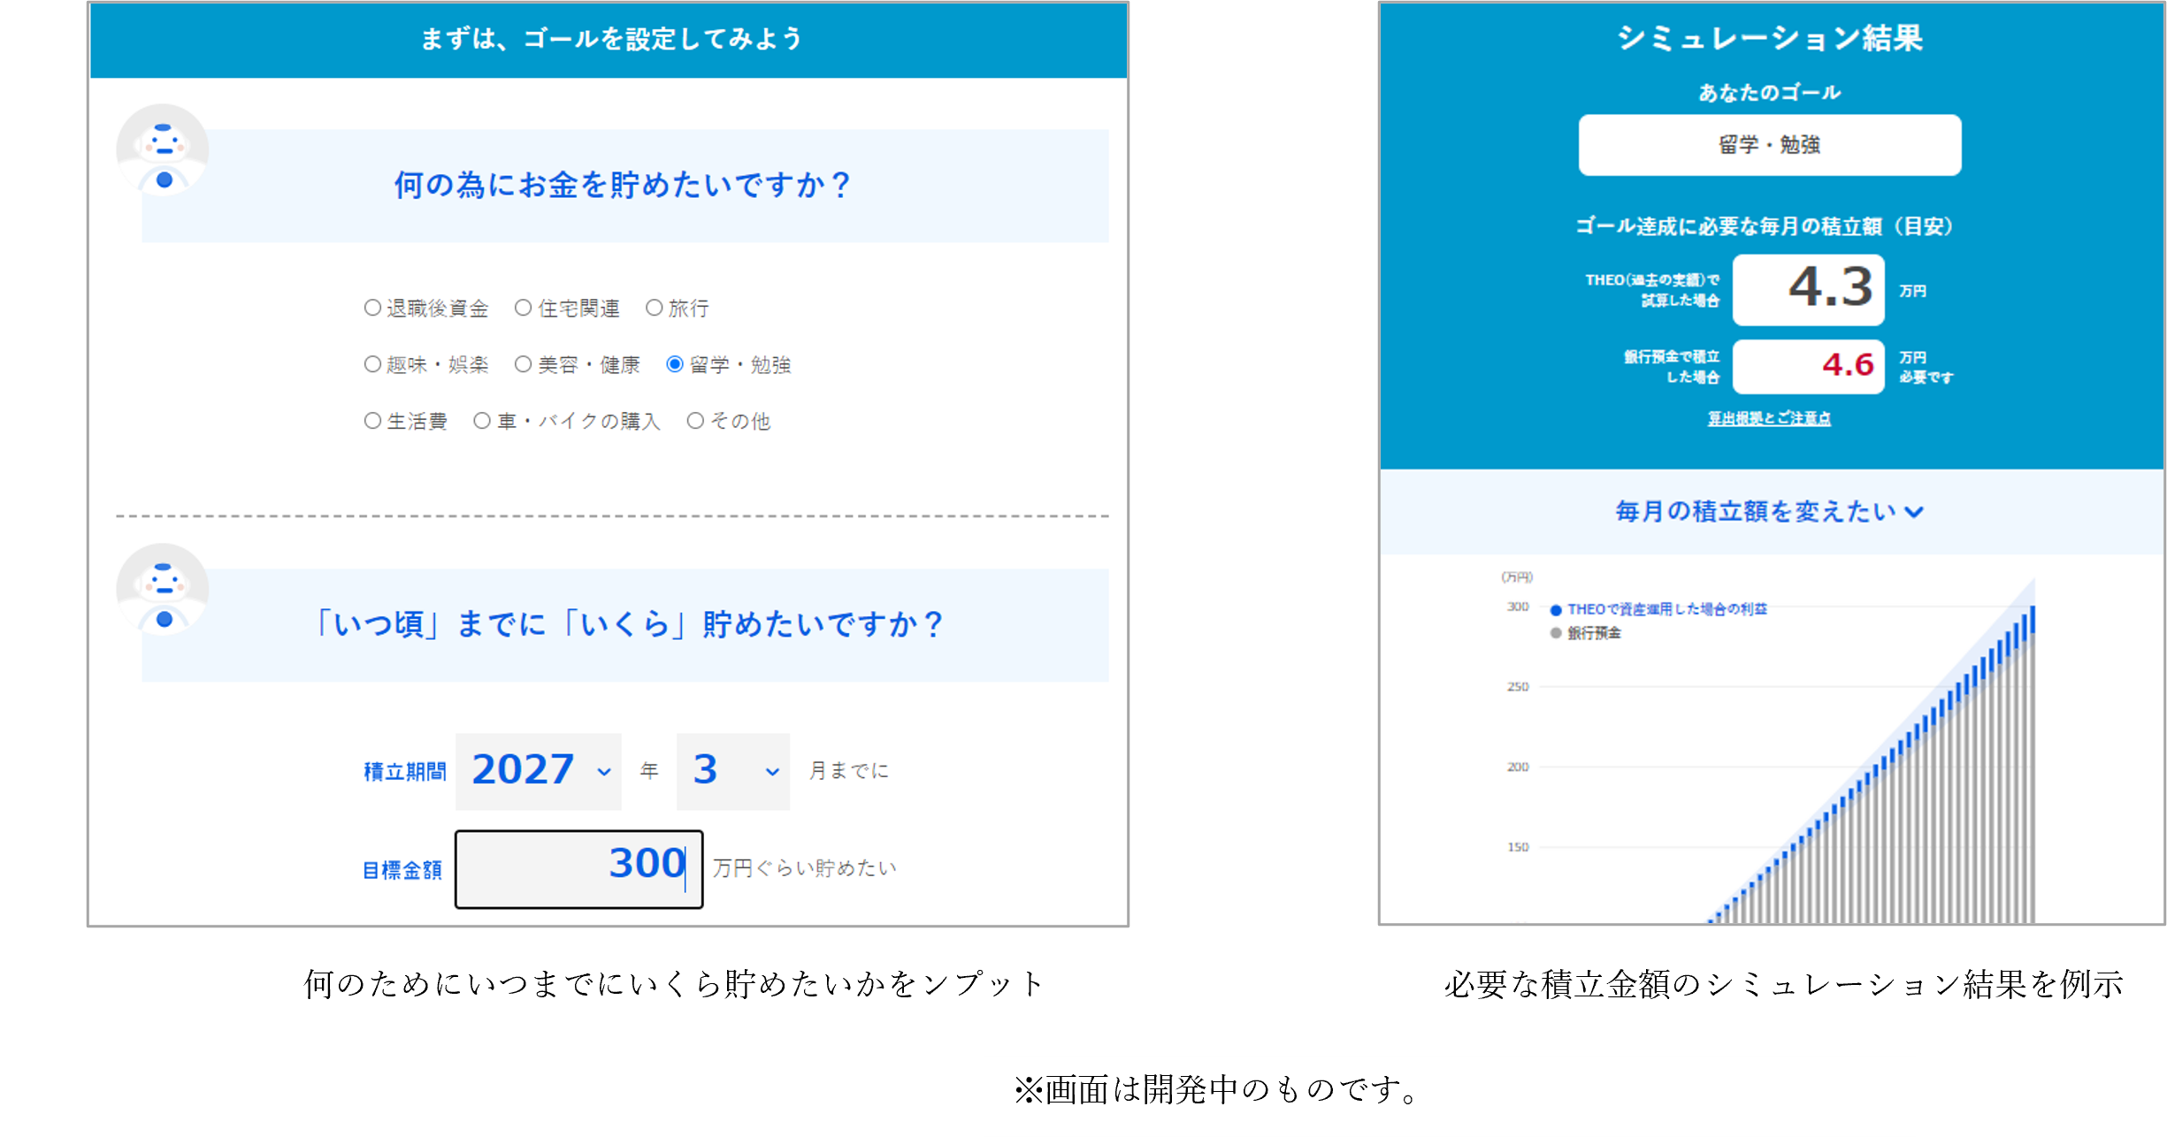Click the 目標金額 input field showing 300
The width and height of the screenshot is (2167, 1137).
(x=579, y=868)
